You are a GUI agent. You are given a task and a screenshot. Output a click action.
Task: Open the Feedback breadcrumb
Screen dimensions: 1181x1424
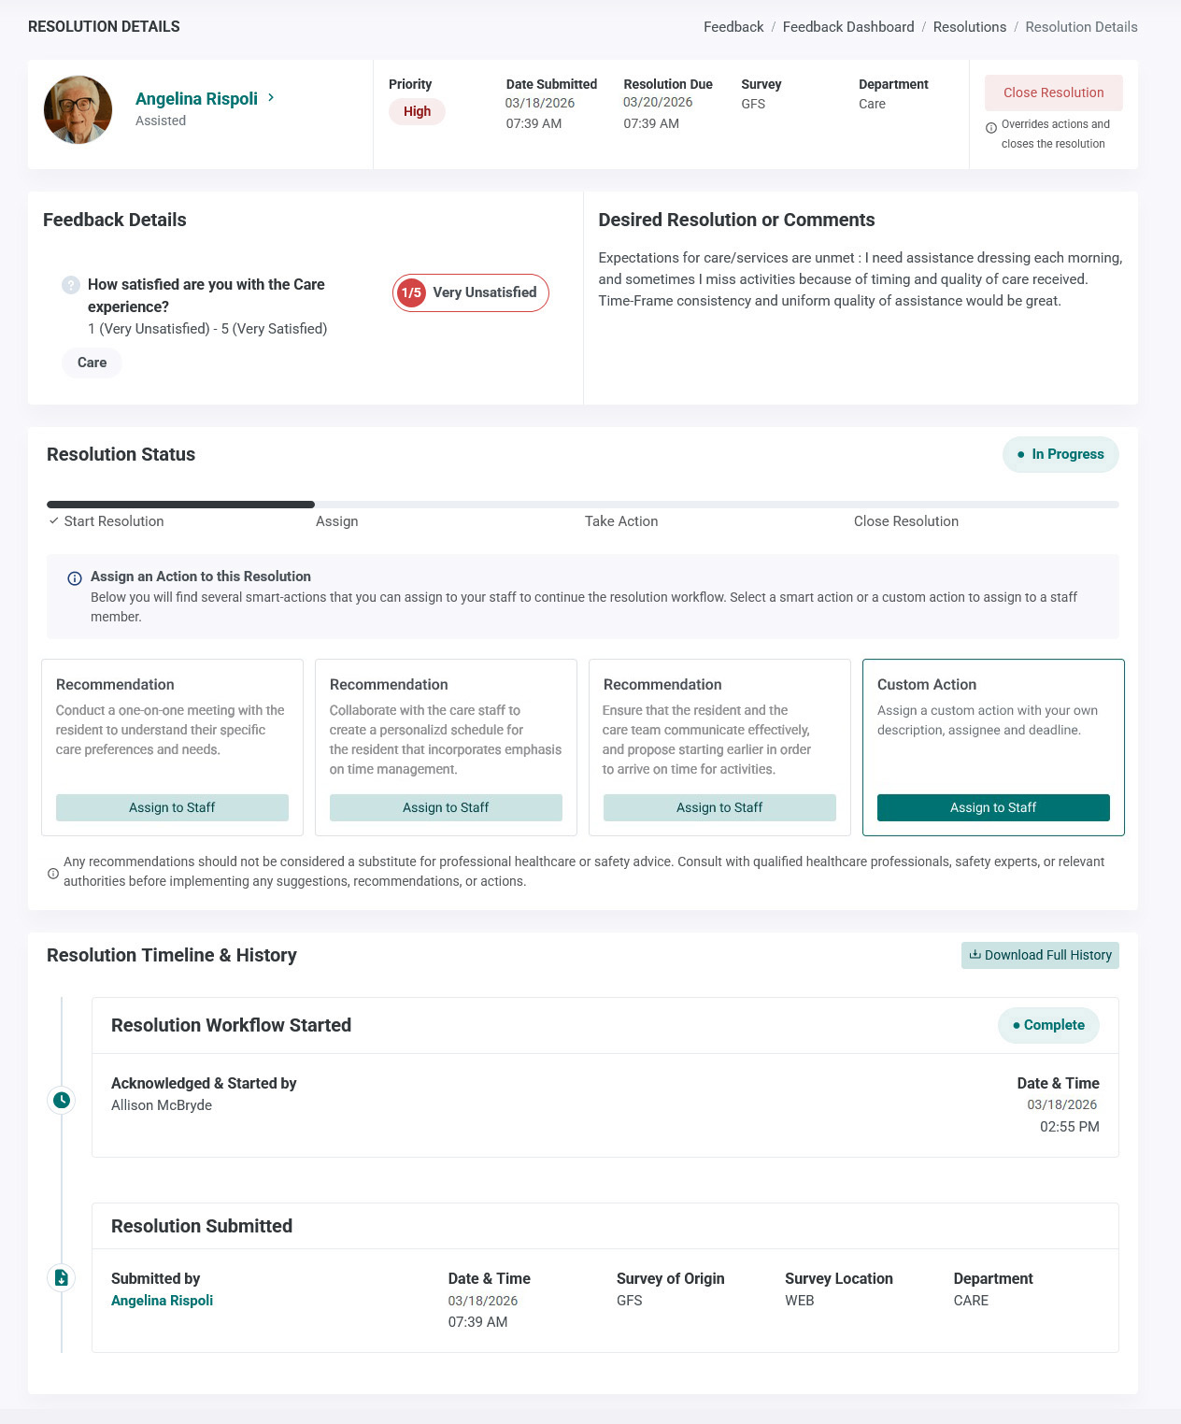pos(733,27)
